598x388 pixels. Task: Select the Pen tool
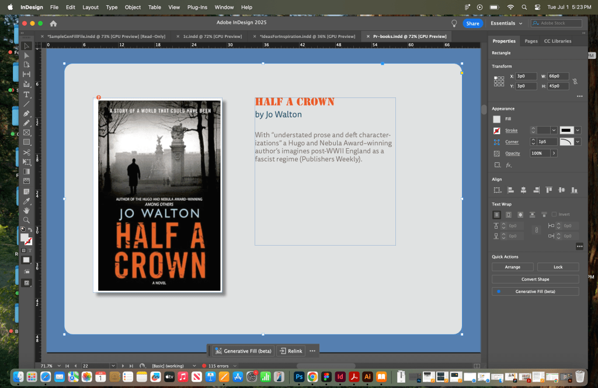[x=26, y=113]
